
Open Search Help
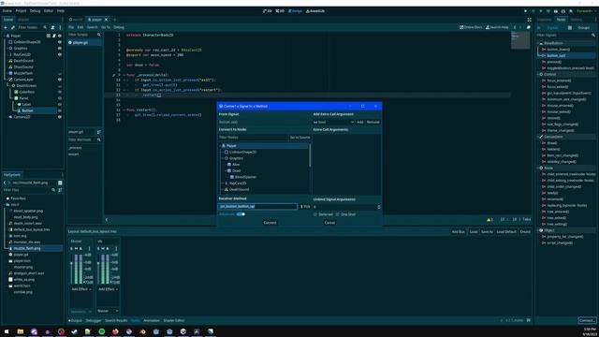pyautogui.click(x=497, y=27)
